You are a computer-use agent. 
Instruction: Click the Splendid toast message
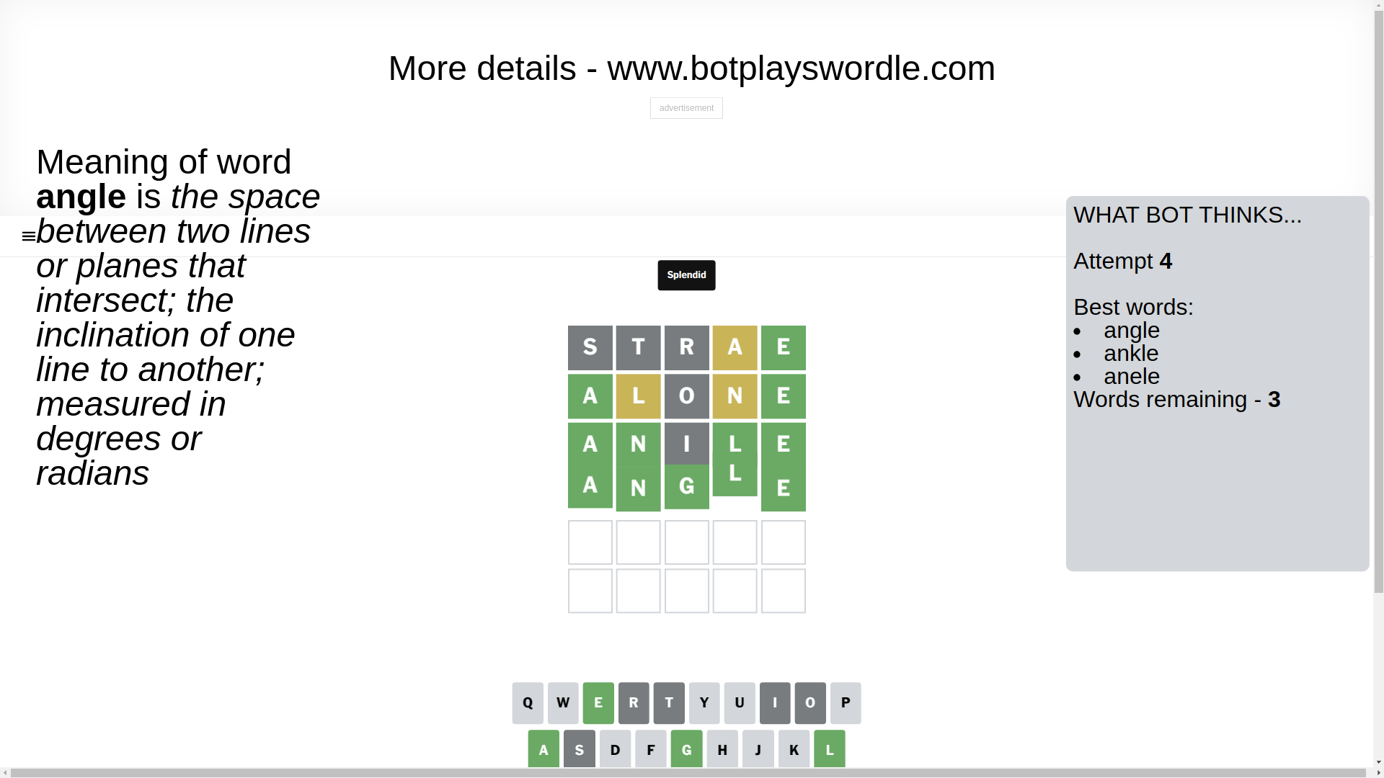point(686,275)
